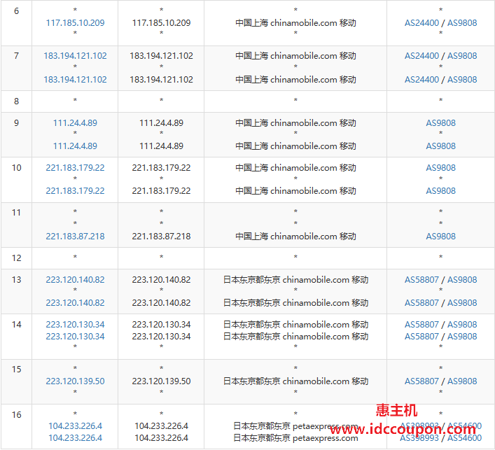This screenshot has height=450, width=495.
Task: Open lower AS9808 link in hop 14 row
Action: 462,337
